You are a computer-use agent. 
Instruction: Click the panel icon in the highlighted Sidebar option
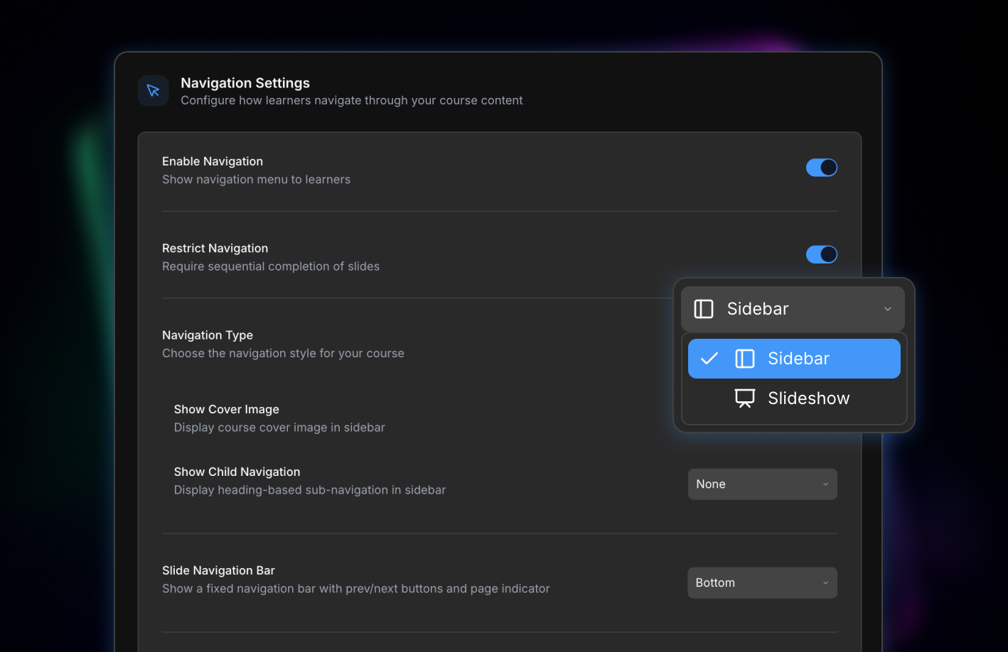tap(744, 359)
